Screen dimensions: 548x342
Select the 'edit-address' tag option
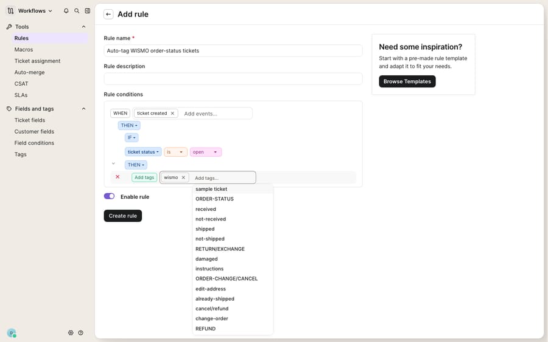click(x=233, y=289)
